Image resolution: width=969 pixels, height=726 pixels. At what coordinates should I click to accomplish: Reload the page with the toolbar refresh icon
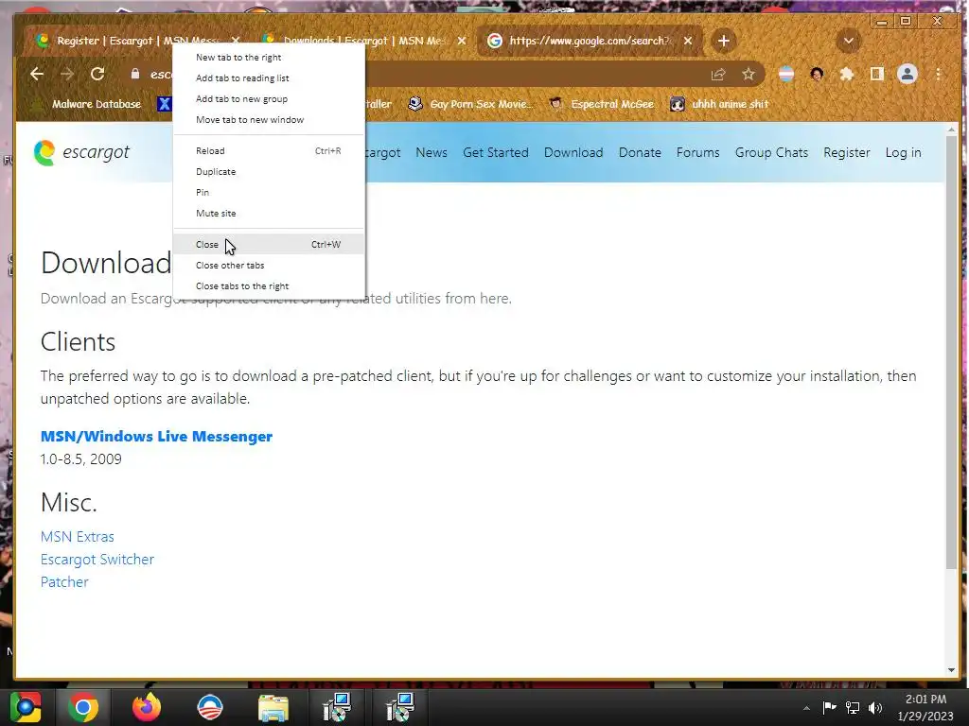[x=97, y=74]
